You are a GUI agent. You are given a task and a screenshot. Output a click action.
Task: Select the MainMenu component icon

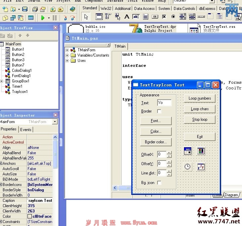pos(108,17)
